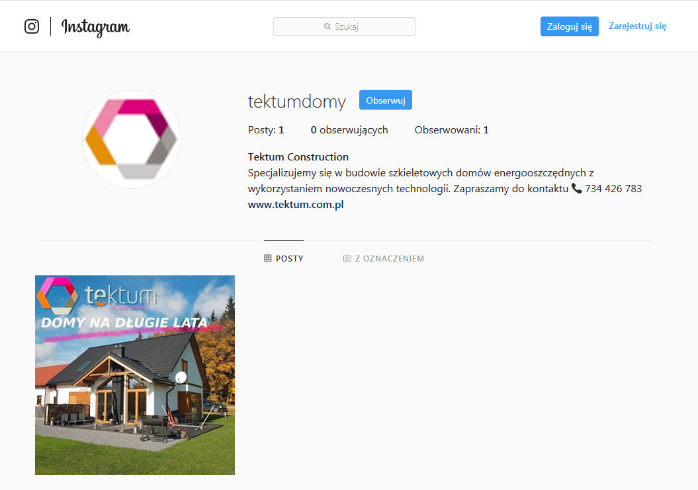The height and width of the screenshot is (490, 698).
Task: Switch to the POSTY tab
Action: (284, 258)
